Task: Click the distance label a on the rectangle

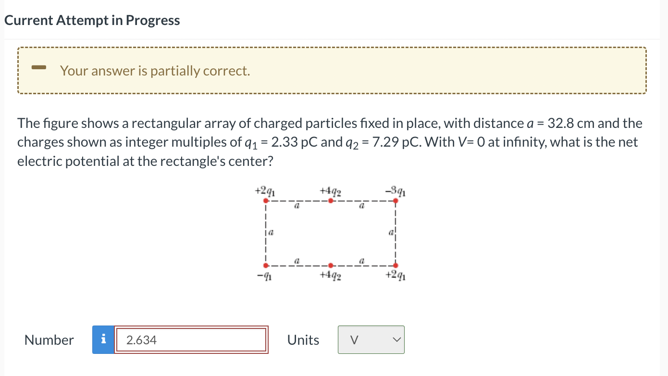Action: click(x=297, y=206)
